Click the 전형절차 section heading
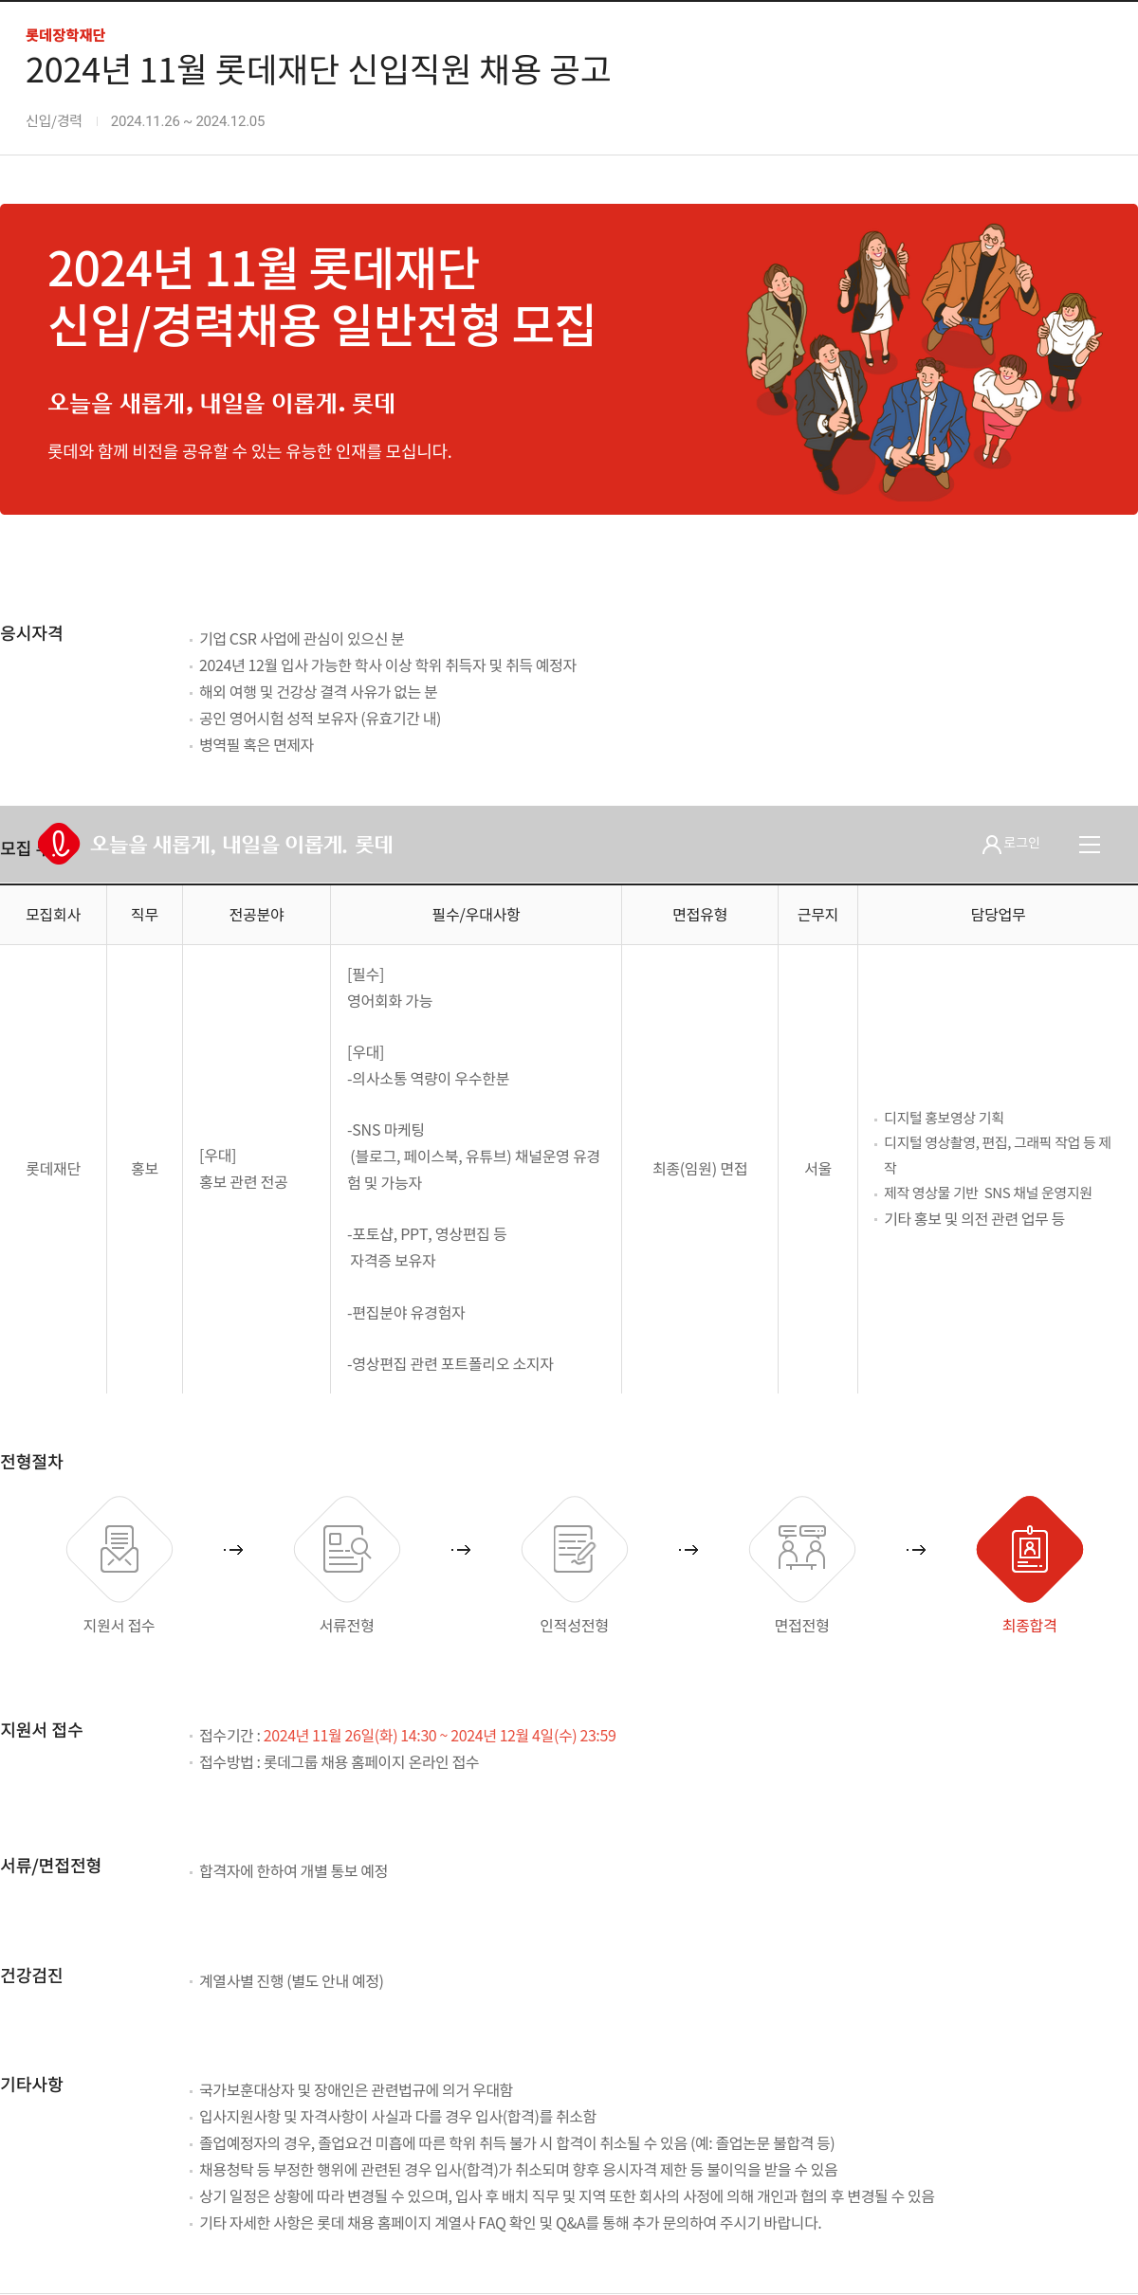The width and height of the screenshot is (1138, 2295). [31, 1462]
